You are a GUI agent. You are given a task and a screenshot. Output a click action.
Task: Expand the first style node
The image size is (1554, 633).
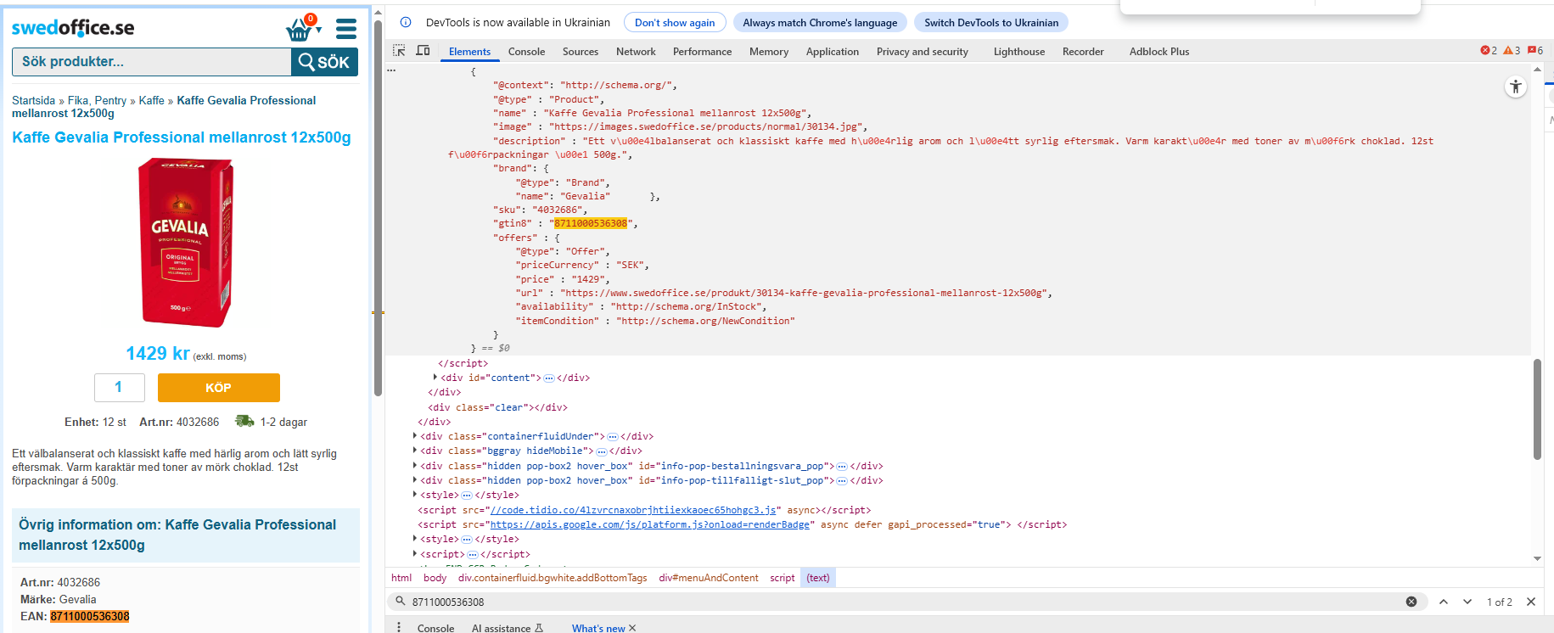pyautogui.click(x=415, y=495)
